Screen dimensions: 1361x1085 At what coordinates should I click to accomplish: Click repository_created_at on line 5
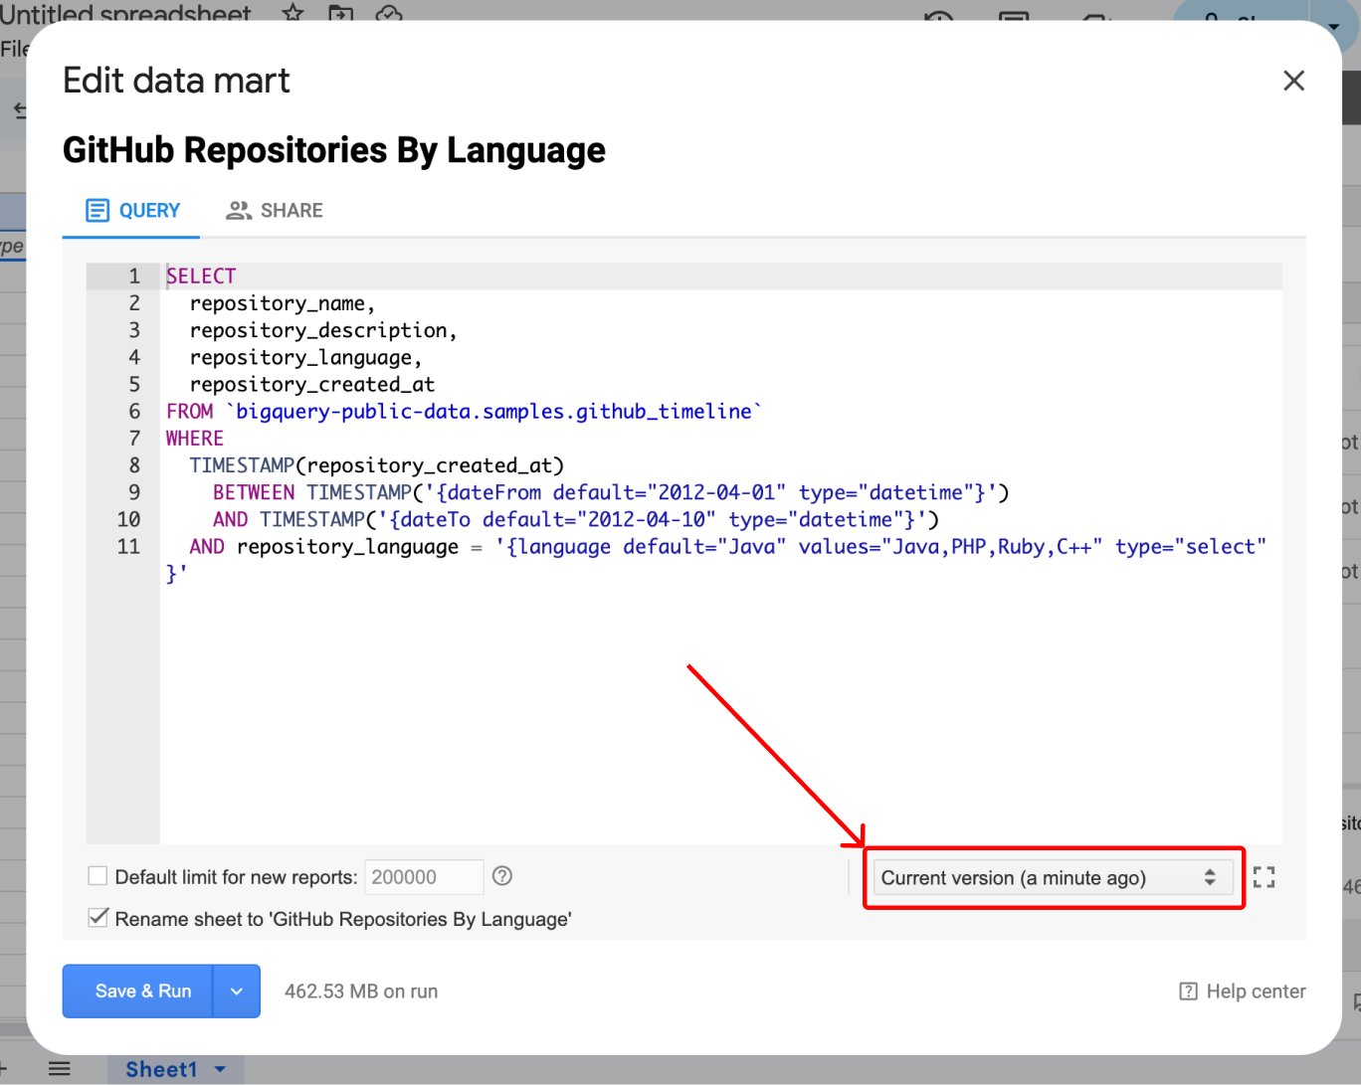click(x=312, y=384)
